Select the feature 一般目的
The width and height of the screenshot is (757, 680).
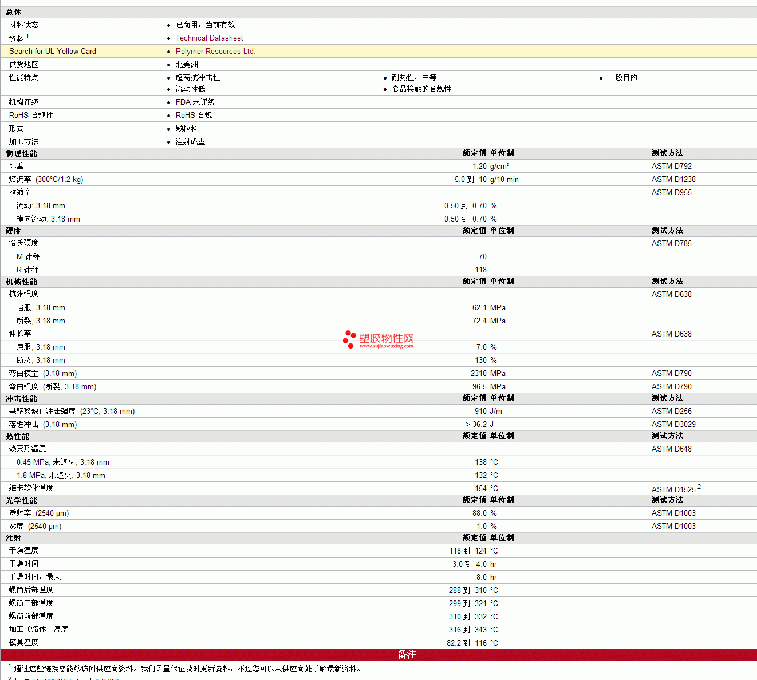pyautogui.click(x=622, y=77)
